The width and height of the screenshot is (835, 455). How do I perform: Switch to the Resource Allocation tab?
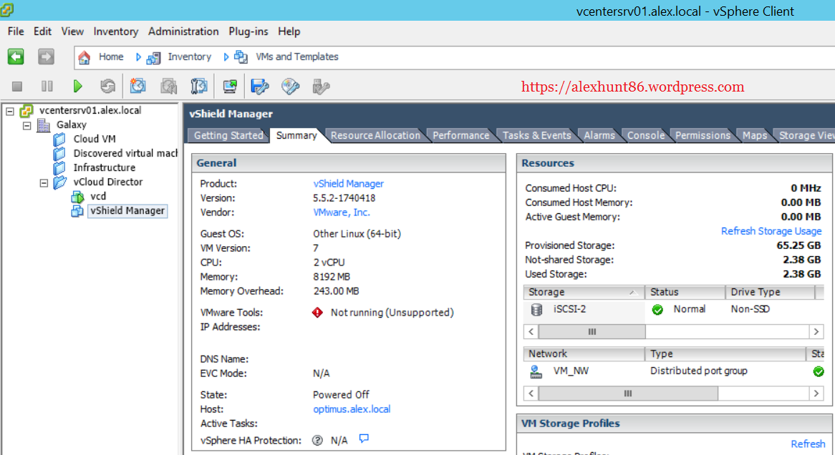pyautogui.click(x=375, y=135)
